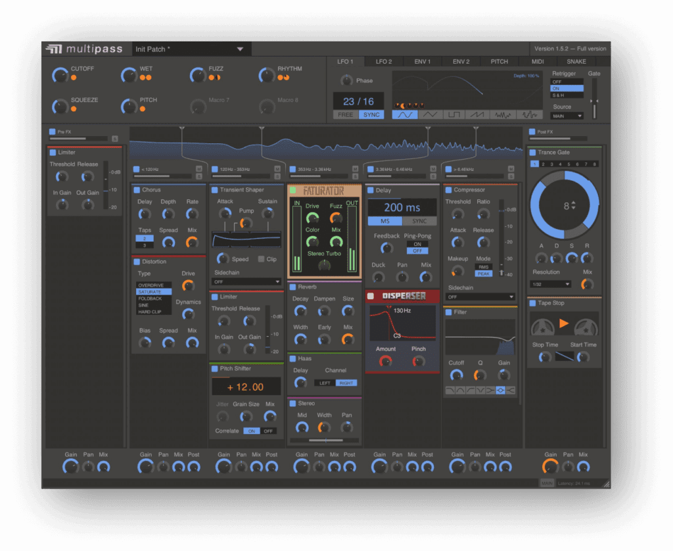The width and height of the screenshot is (673, 551).
Task: Set LFO rate mode to FREE
Action: point(346,115)
